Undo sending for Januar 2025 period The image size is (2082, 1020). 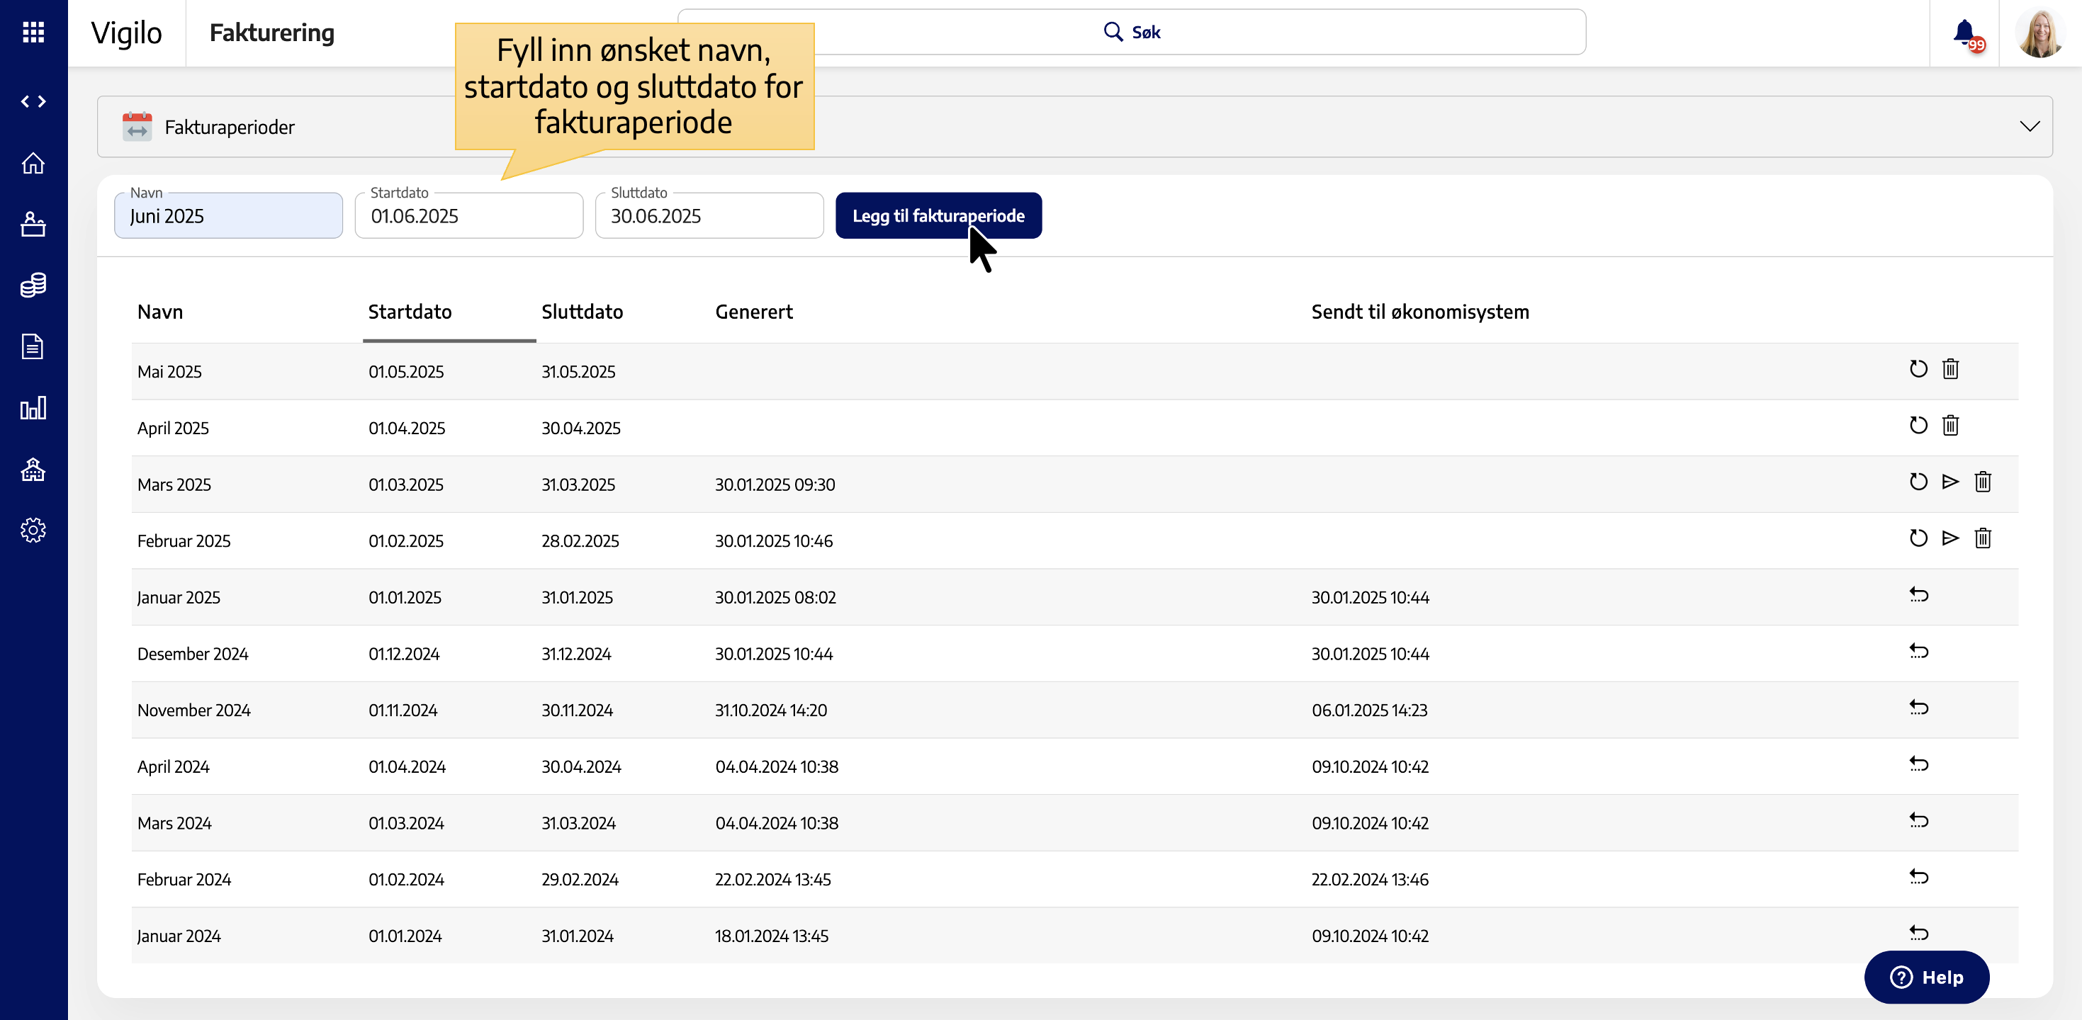pyautogui.click(x=1919, y=595)
